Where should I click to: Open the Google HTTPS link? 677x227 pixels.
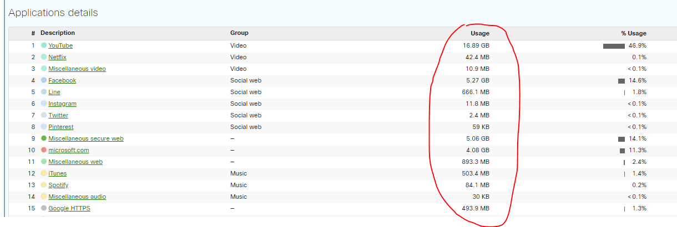69,208
